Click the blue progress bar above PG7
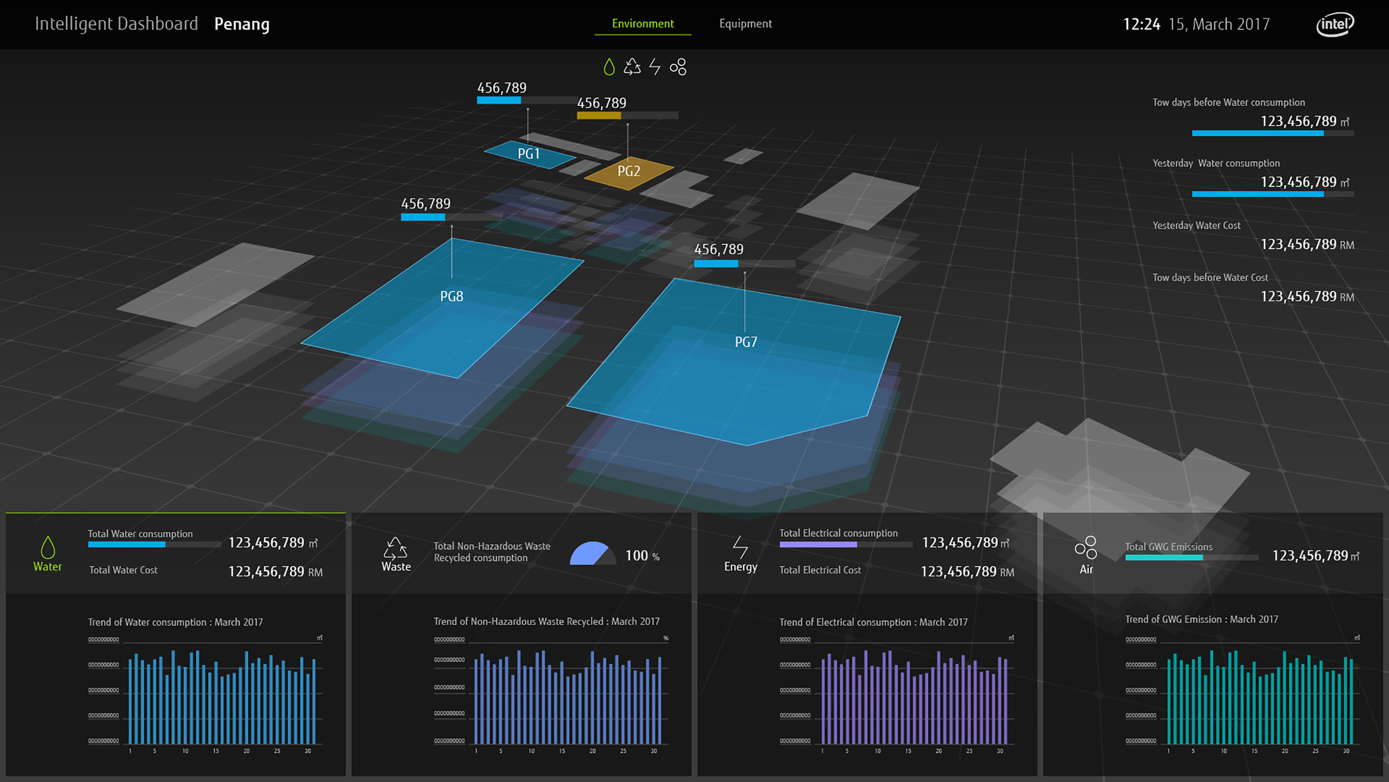This screenshot has width=1389, height=782. pos(745,263)
